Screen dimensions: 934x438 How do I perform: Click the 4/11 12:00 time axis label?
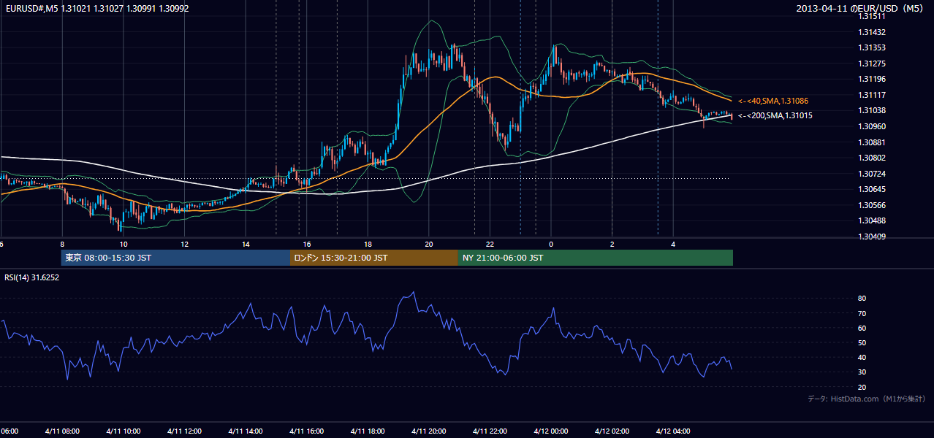184,431
